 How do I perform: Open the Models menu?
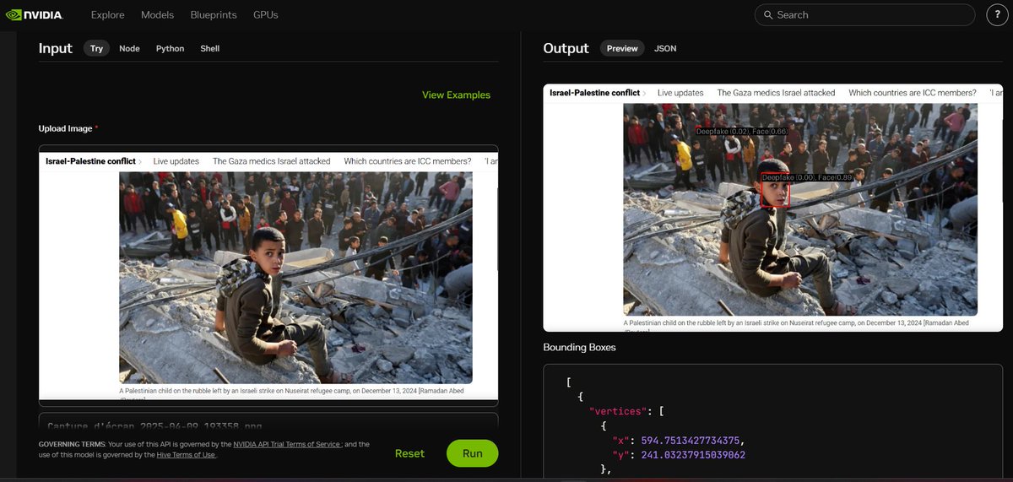158,15
